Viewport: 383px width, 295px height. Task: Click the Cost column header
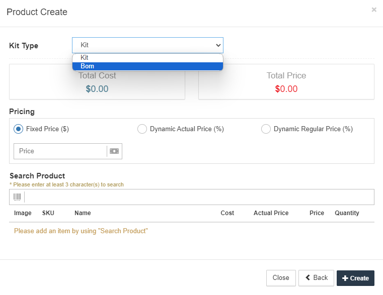pos(227,213)
